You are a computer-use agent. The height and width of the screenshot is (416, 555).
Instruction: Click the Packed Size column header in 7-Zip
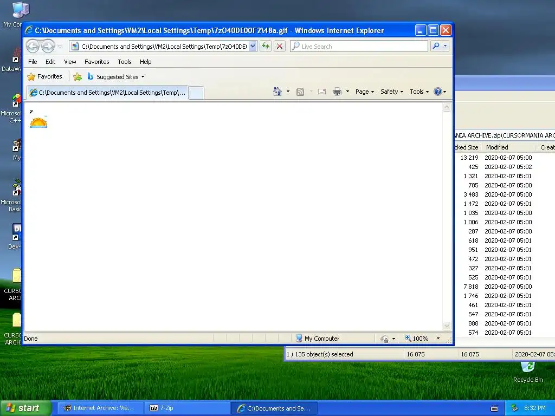467,147
